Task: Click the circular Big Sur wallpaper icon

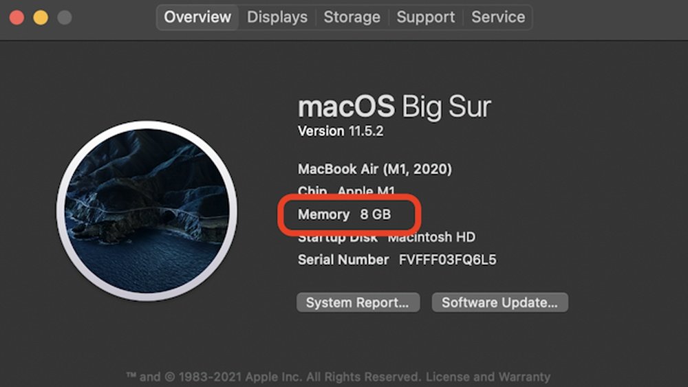Action: click(147, 211)
